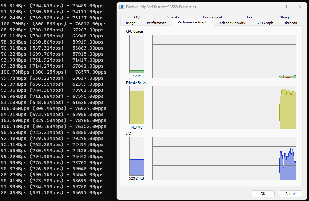Click the I/O label
Image resolution: width=309 pixels, height=201 pixels.
(128, 134)
